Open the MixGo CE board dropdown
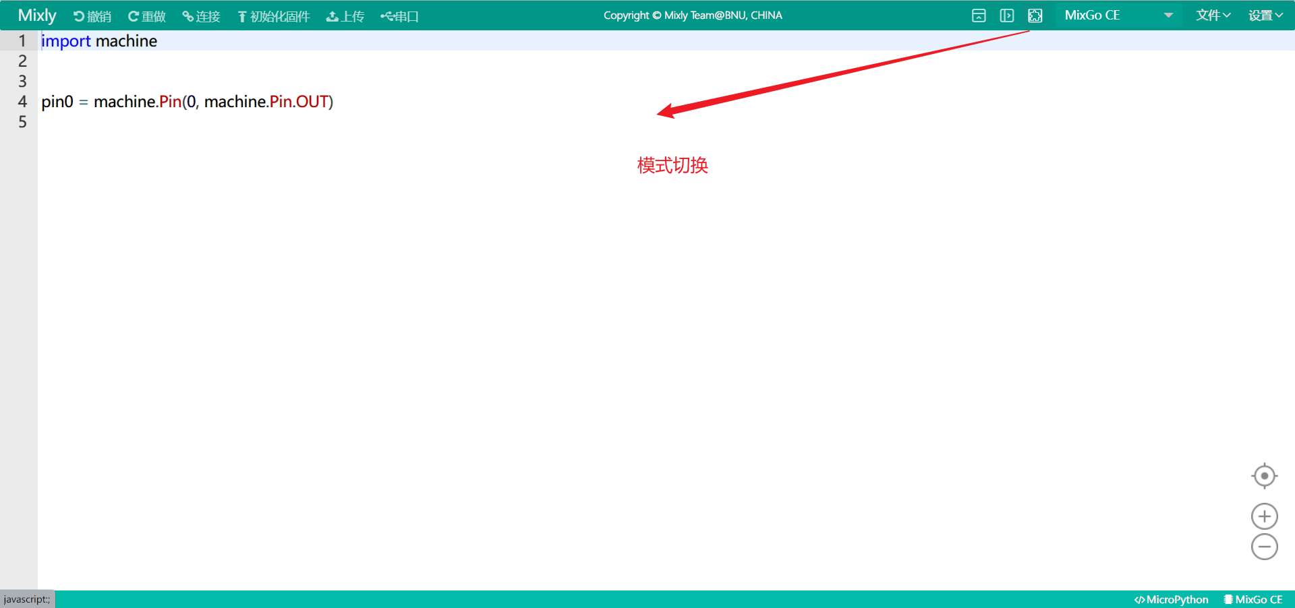The width and height of the screenshot is (1295, 608). [x=1119, y=16]
